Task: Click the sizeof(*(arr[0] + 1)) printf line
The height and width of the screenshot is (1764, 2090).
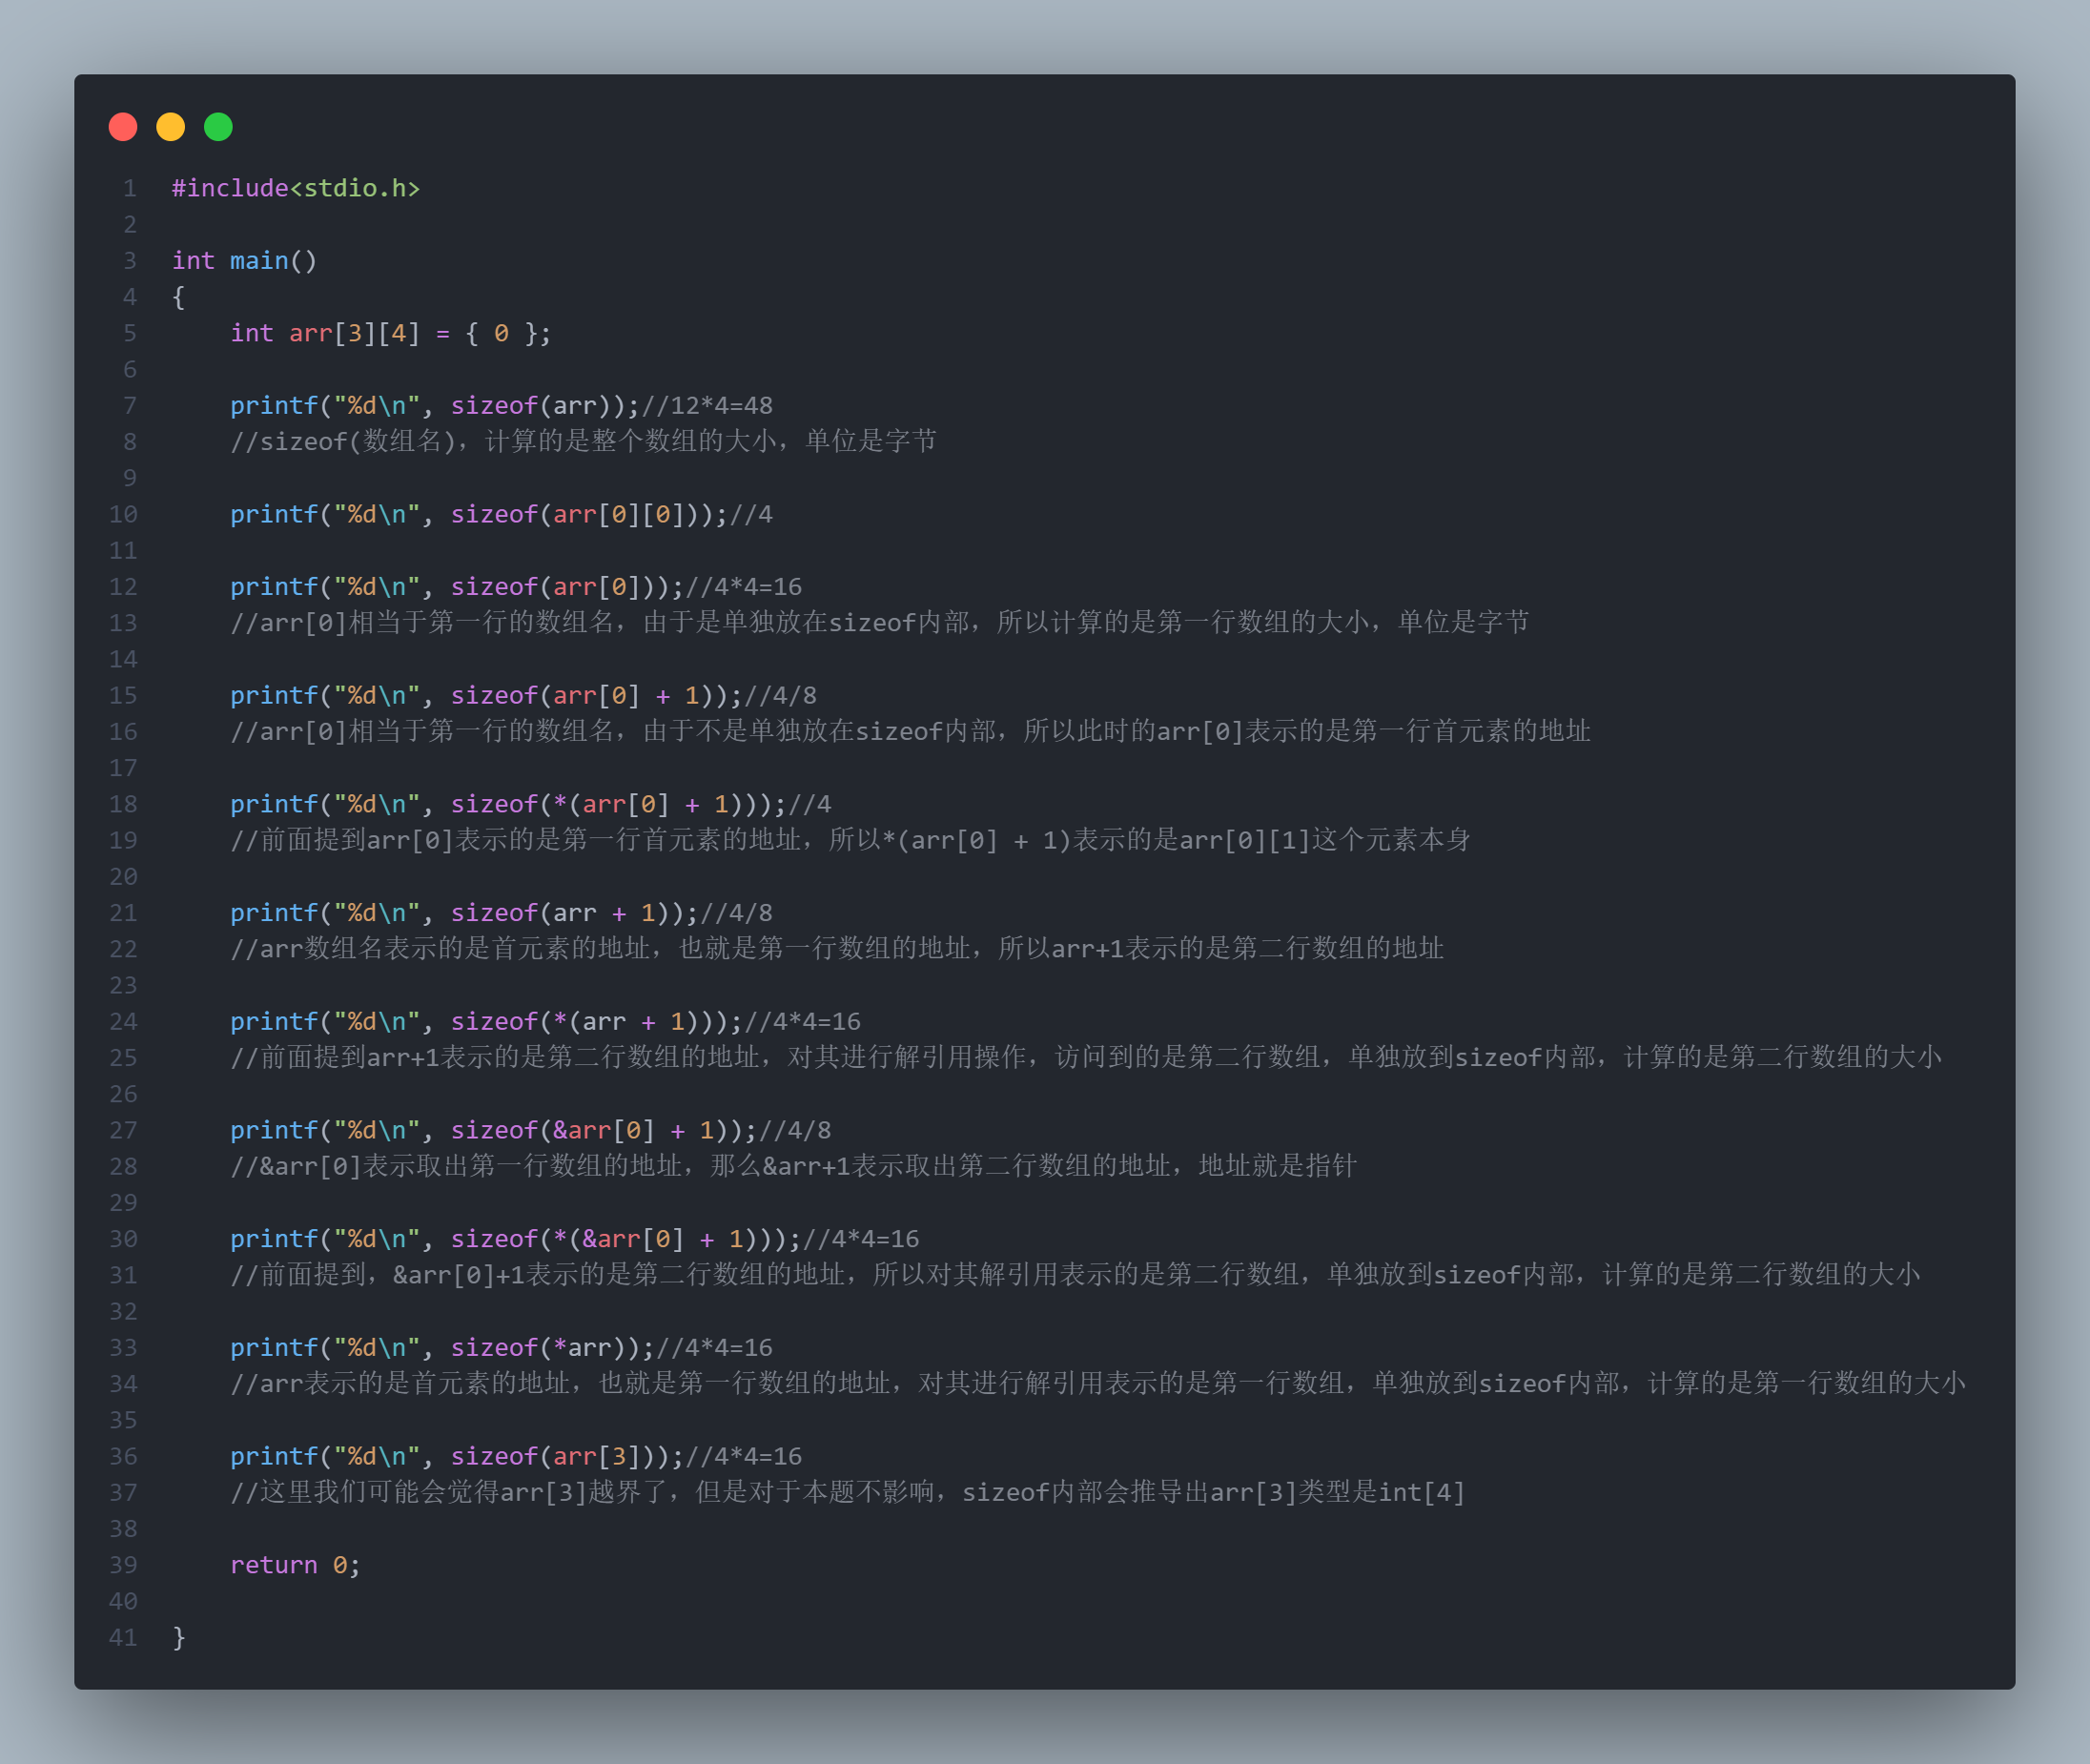Action: click(x=531, y=804)
